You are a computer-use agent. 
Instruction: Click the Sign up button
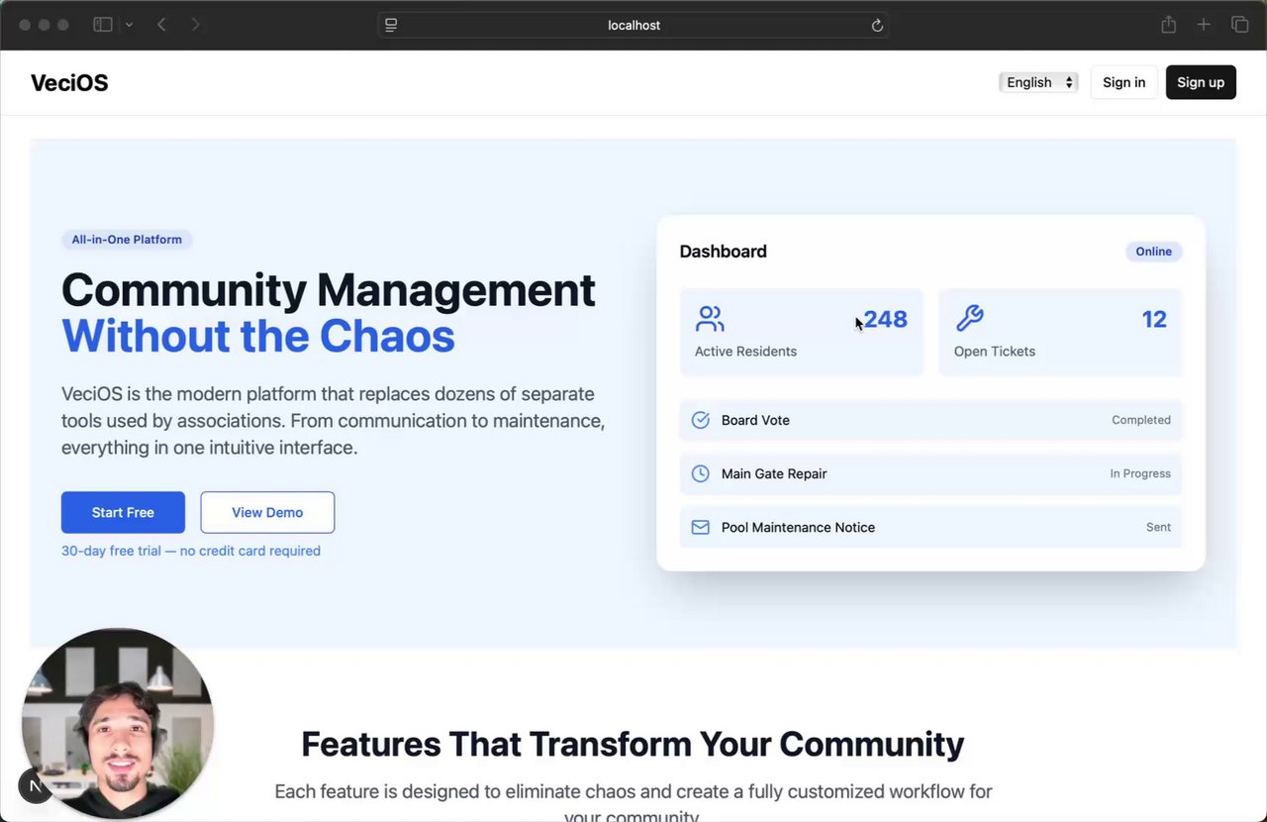(x=1201, y=82)
